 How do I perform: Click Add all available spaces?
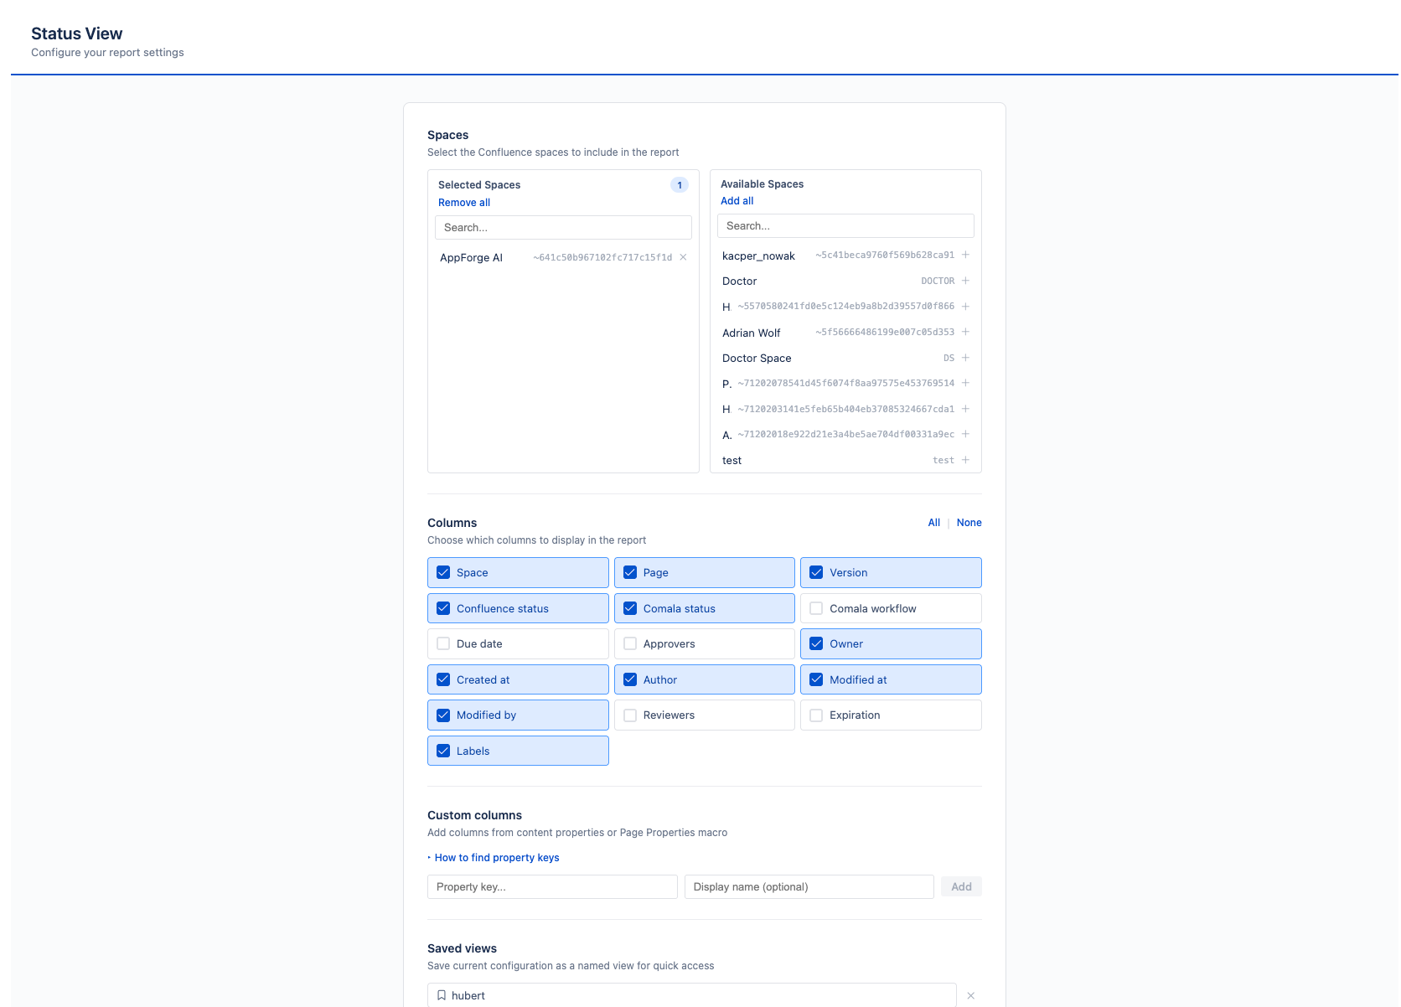[x=737, y=200]
